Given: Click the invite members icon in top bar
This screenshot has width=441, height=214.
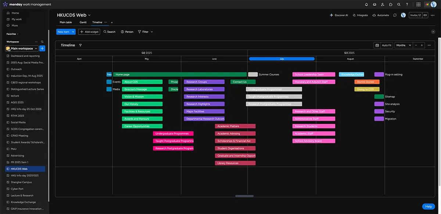Looking at the screenshot, I should (383, 4).
